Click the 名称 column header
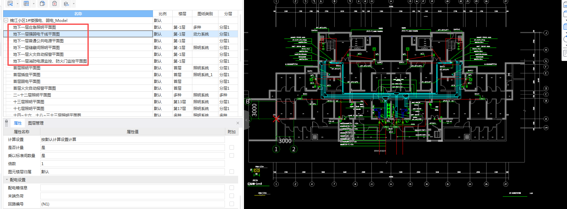The height and width of the screenshot is (209, 567). point(78,14)
